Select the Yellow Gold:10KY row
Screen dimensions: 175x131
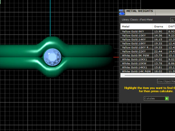point(148,35)
